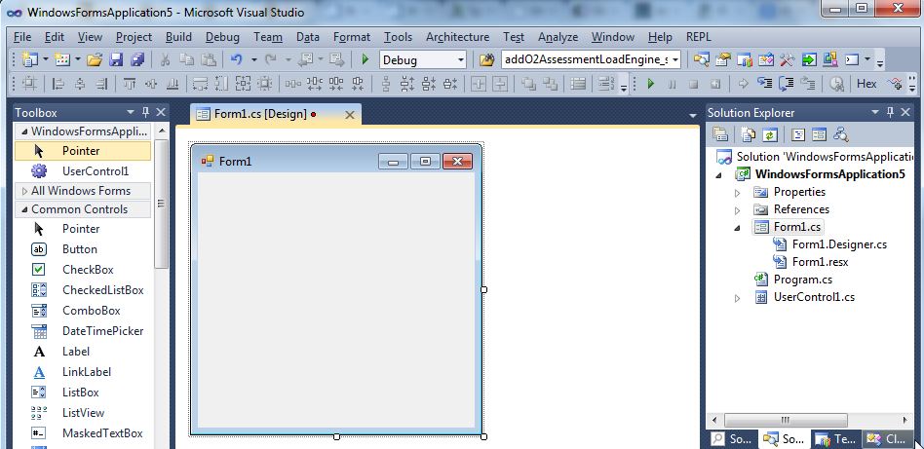This screenshot has width=924, height=449.
Task: Open the REPL menu
Action: pyautogui.click(x=699, y=37)
